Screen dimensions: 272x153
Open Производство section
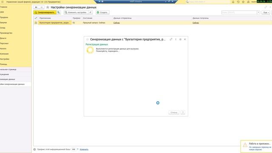coord(6,33)
